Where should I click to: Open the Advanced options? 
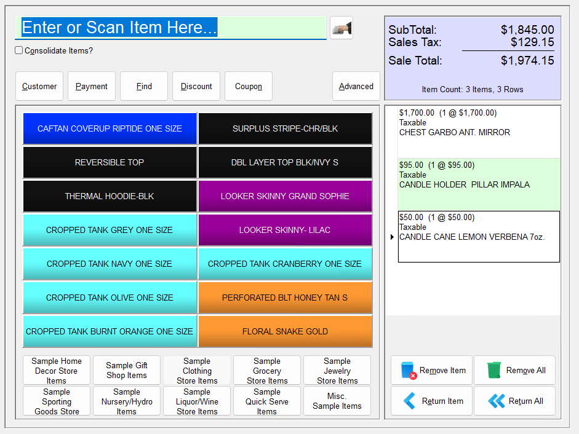pos(356,86)
